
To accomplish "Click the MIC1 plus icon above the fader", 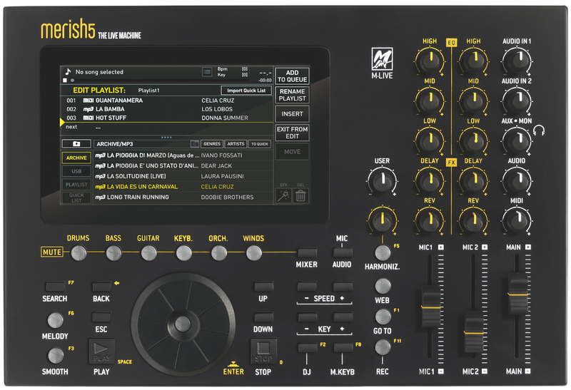I will (x=441, y=247).
